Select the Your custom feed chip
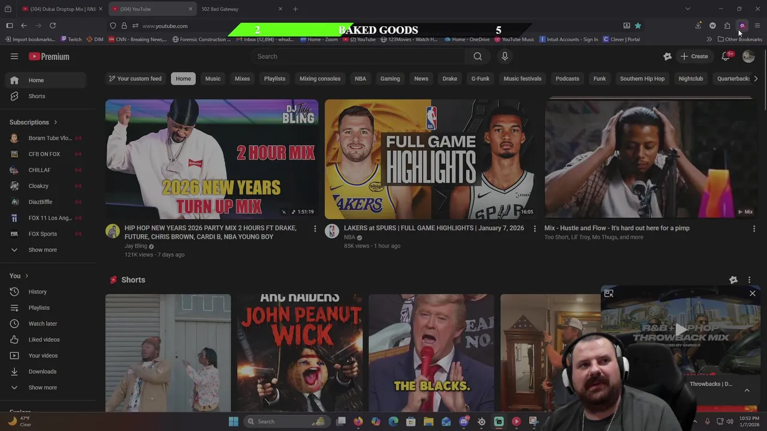 [x=135, y=78]
